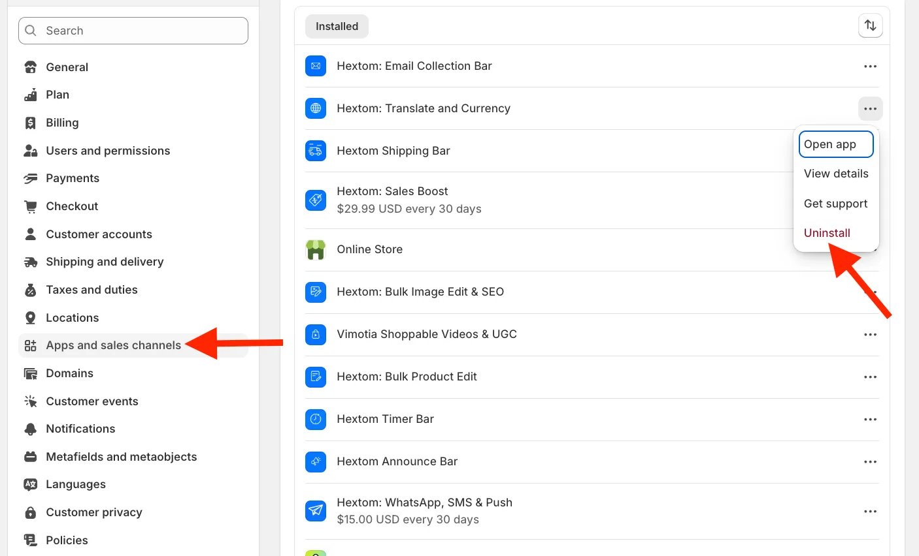Click Hextom WhatsApp SMS Push icon
The image size is (919, 556).
(316, 510)
